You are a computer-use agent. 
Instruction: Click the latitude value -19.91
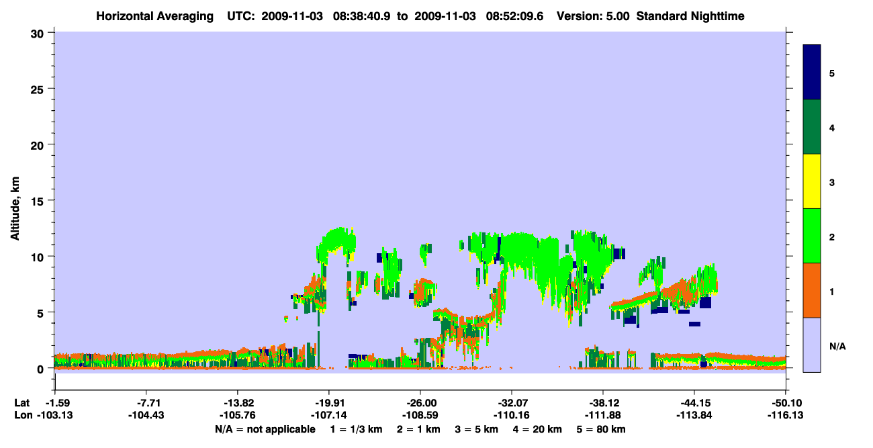328,403
